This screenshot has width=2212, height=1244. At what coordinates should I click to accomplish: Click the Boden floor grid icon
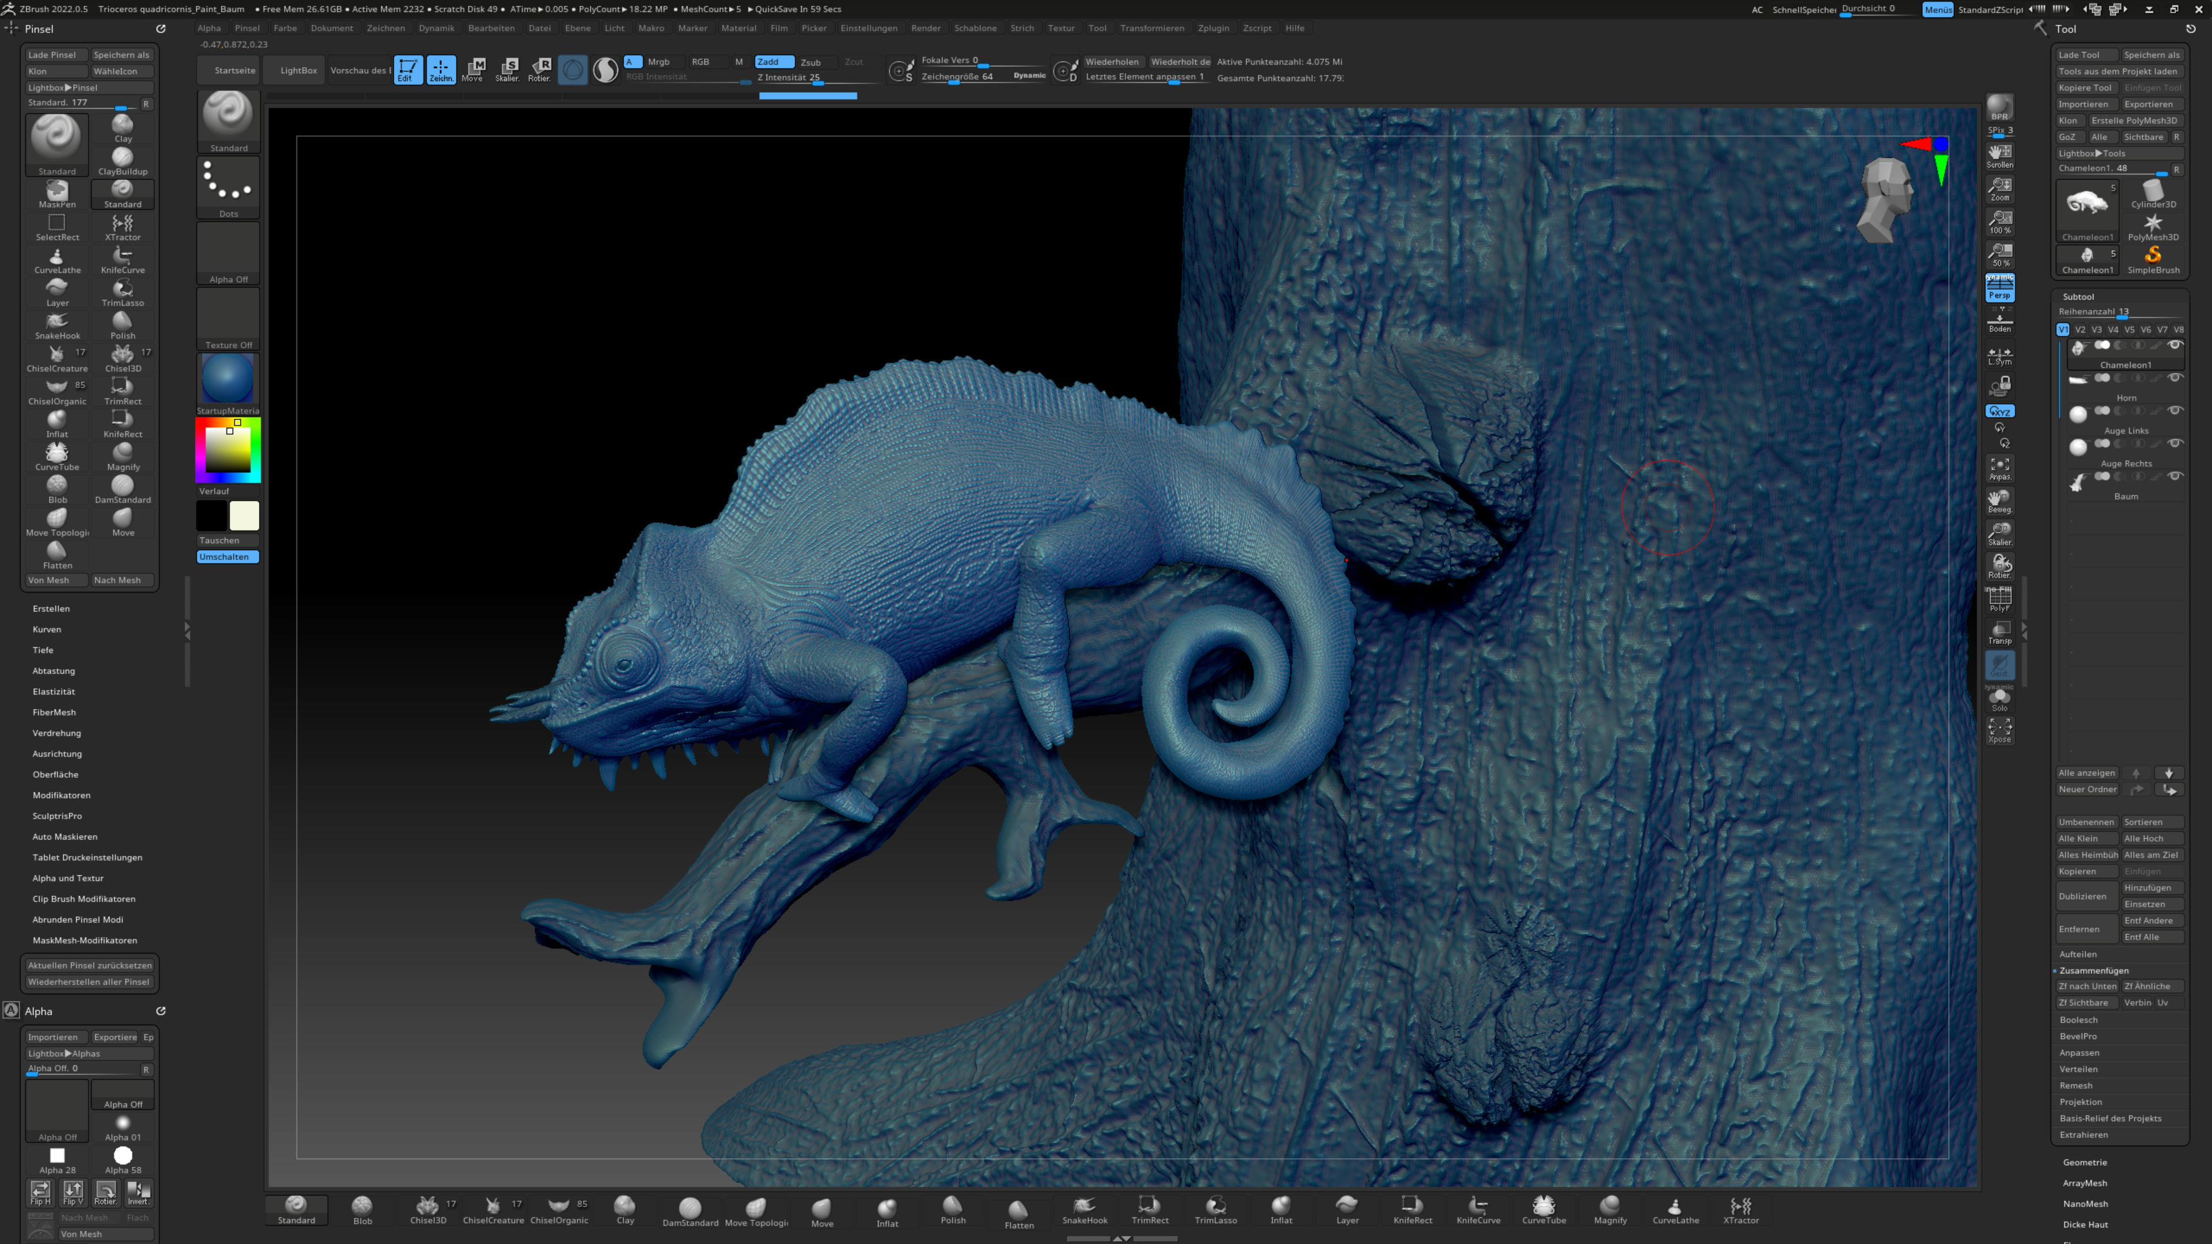tap(2000, 320)
